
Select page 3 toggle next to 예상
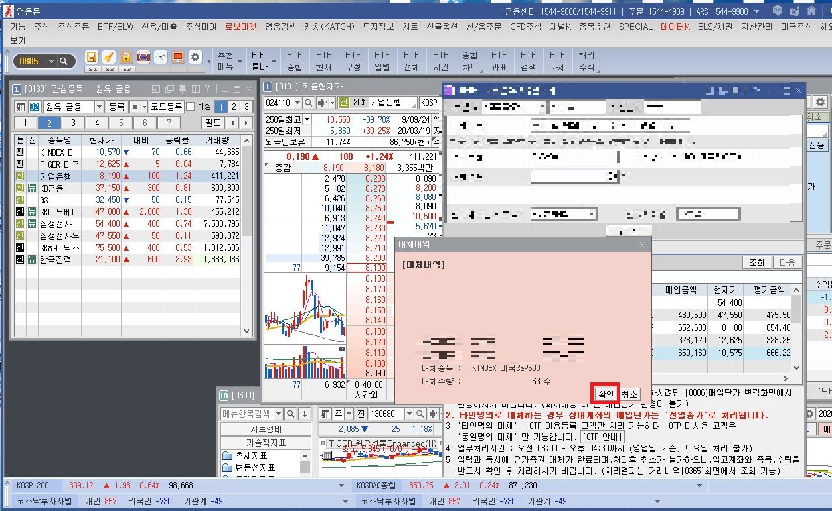(246, 107)
